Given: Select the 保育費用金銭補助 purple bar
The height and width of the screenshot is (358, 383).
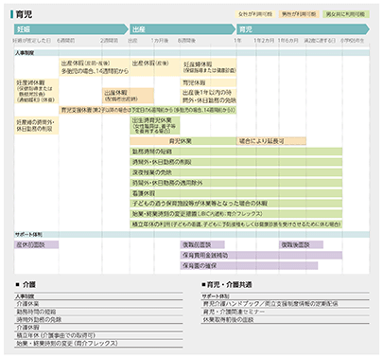Looking at the screenshot, I should (x=261, y=255).
